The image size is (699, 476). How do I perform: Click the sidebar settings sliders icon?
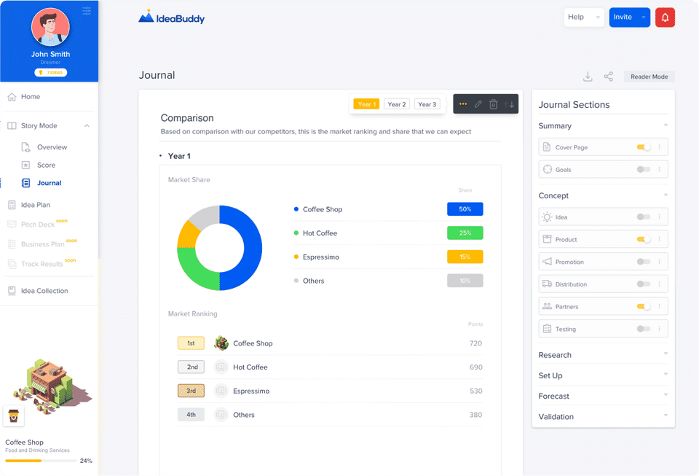(x=87, y=11)
